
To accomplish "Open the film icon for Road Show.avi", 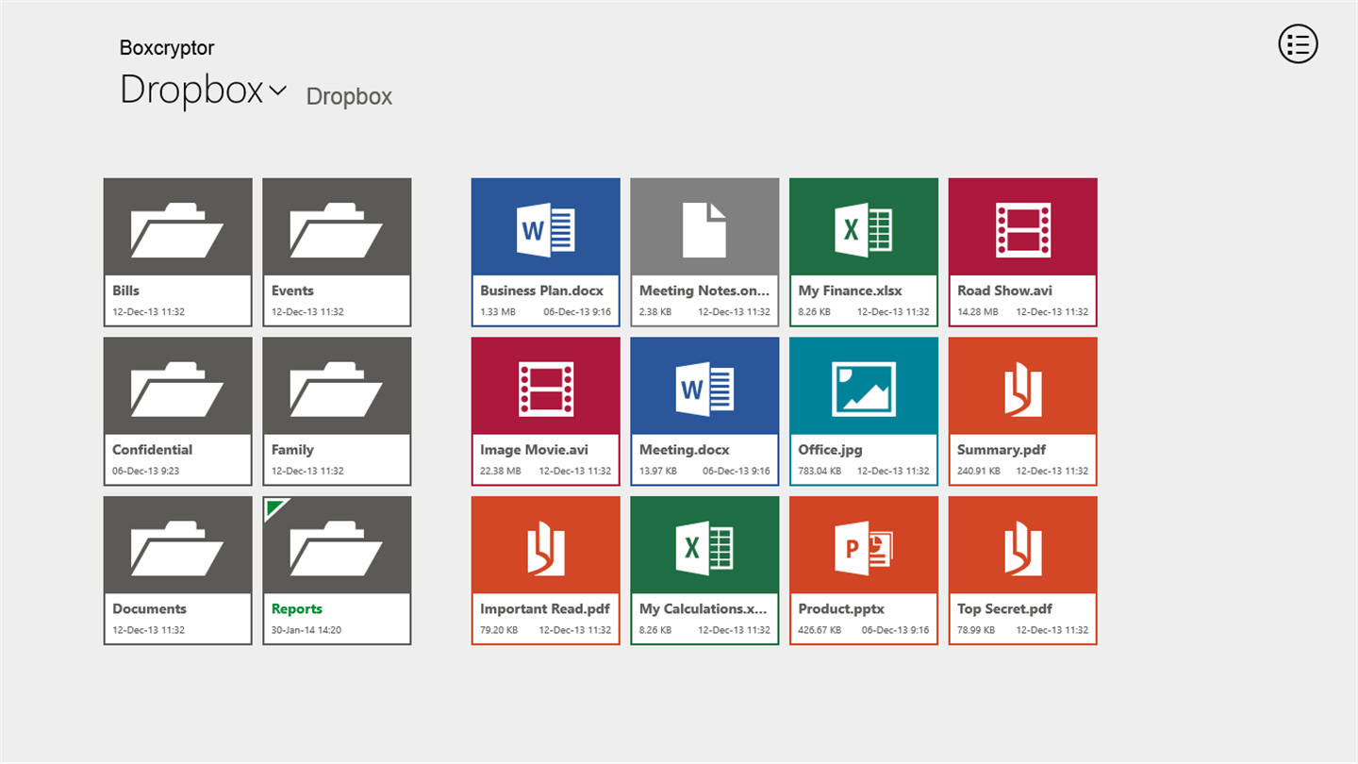I will (1023, 229).
